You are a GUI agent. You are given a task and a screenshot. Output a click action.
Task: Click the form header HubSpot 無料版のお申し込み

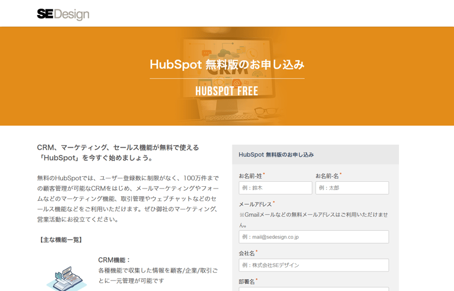coord(276,155)
